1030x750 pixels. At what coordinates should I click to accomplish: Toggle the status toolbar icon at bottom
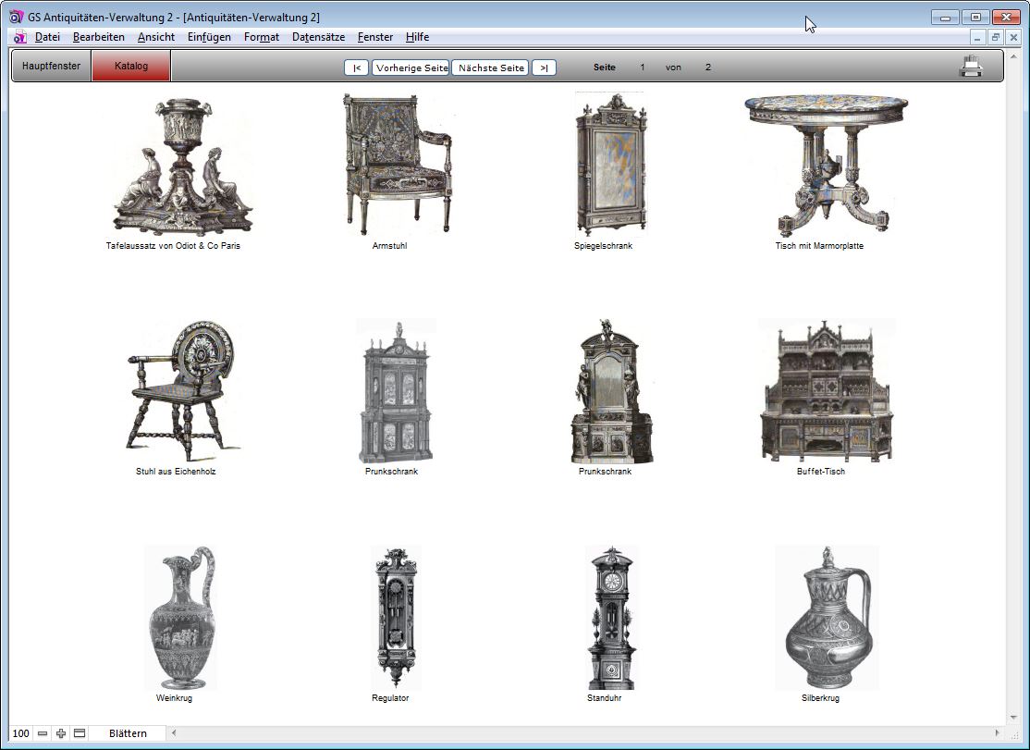[x=80, y=733]
